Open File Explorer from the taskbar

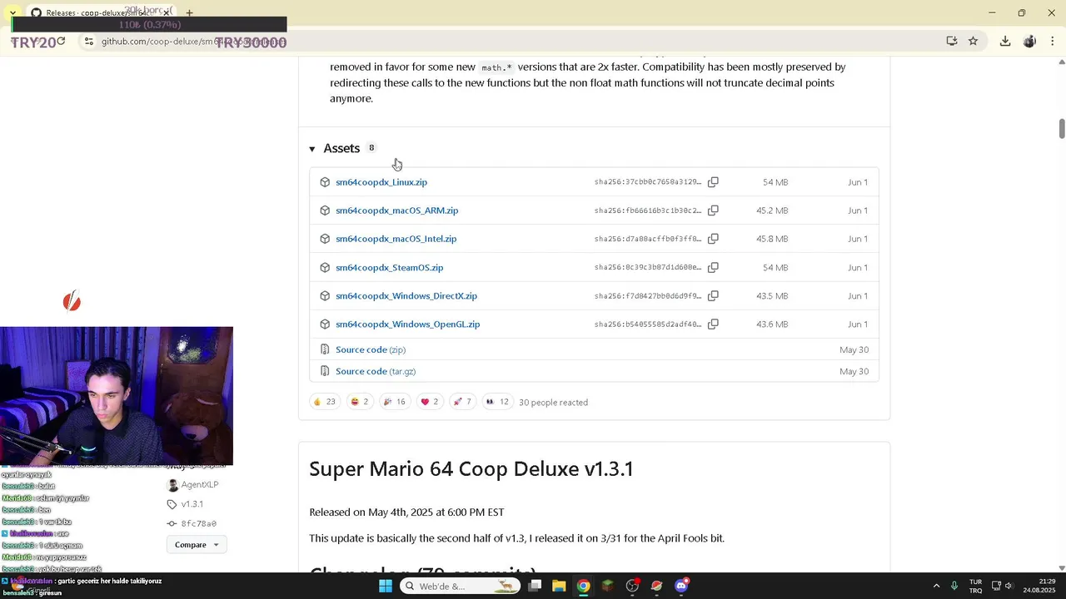[559, 586]
